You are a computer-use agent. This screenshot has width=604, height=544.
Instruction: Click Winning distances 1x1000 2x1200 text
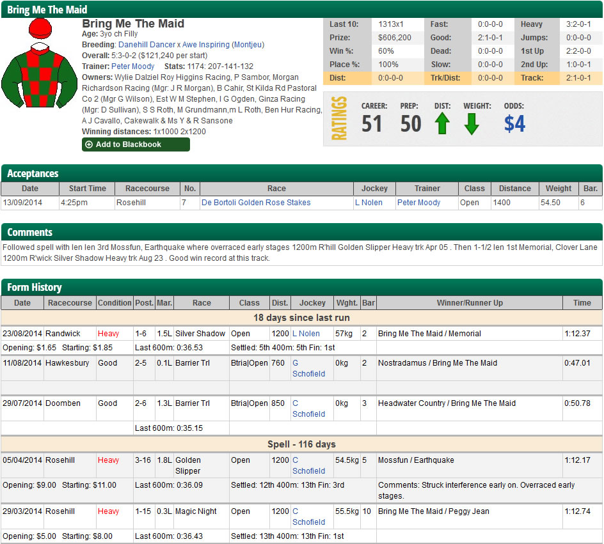coord(144,132)
